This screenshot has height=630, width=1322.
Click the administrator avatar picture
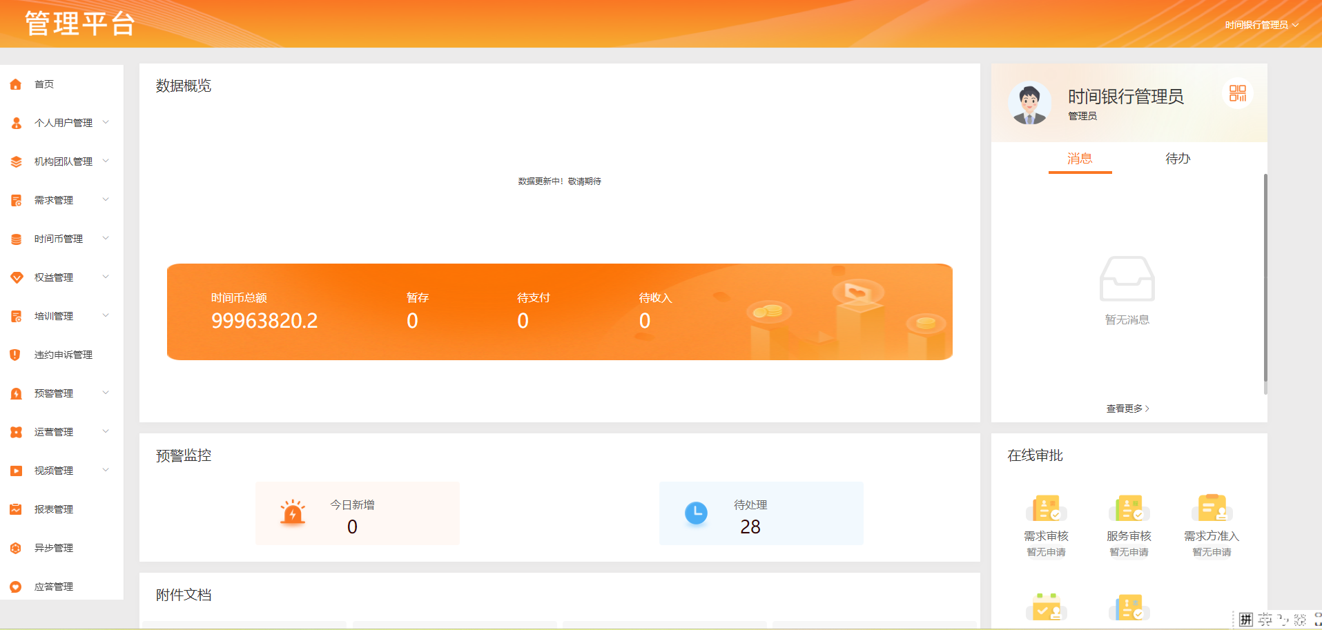[x=1029, y=104]
